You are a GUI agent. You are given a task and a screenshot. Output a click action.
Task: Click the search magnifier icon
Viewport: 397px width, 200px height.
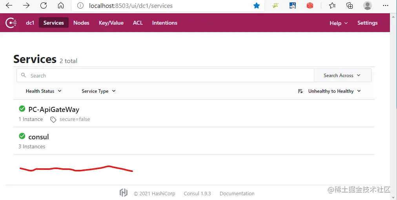23,75
